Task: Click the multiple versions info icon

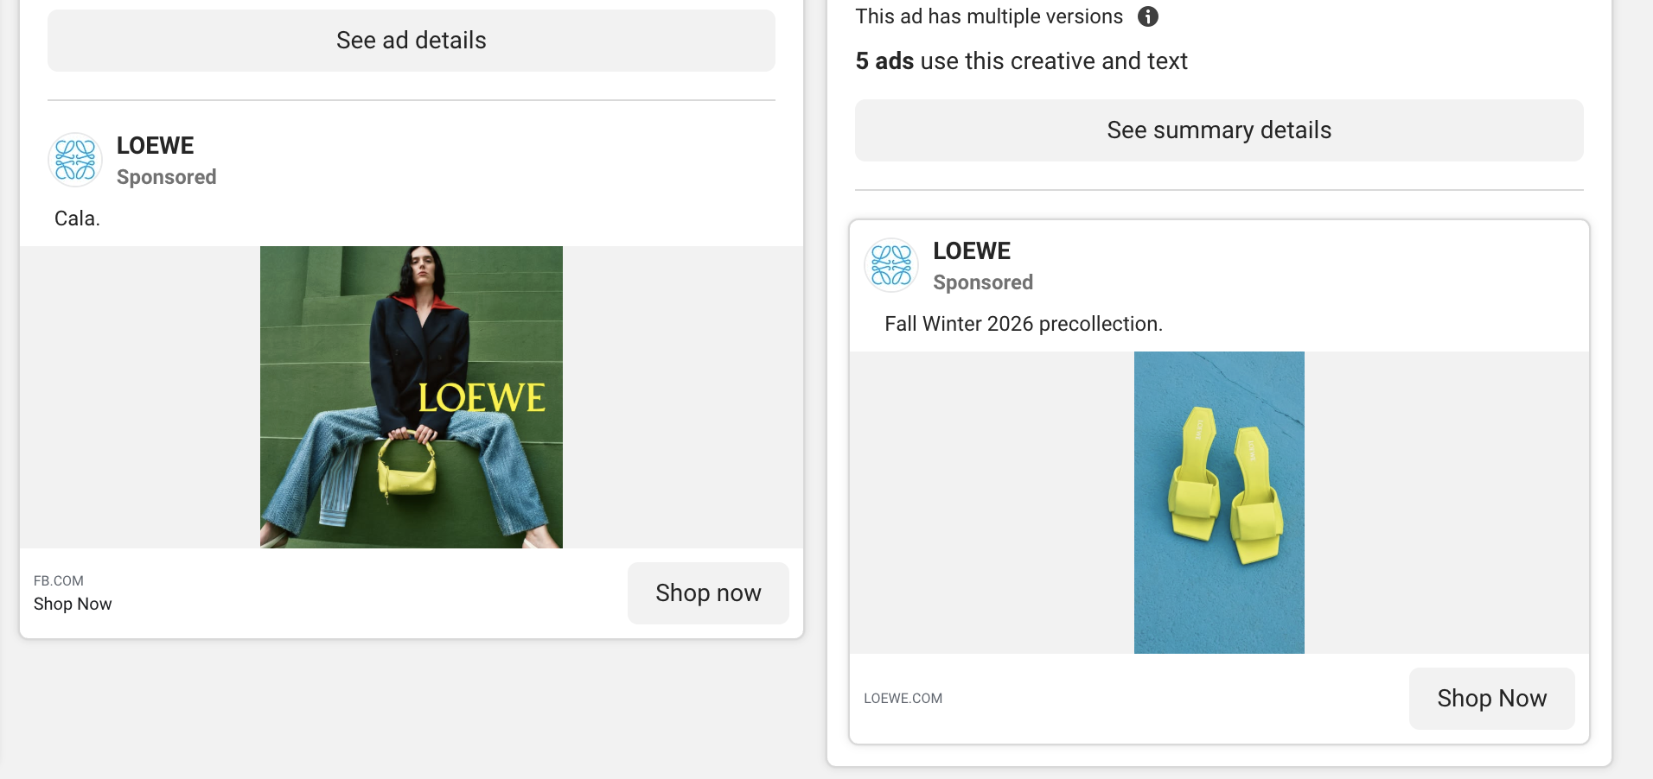Action: [1147, 16]
